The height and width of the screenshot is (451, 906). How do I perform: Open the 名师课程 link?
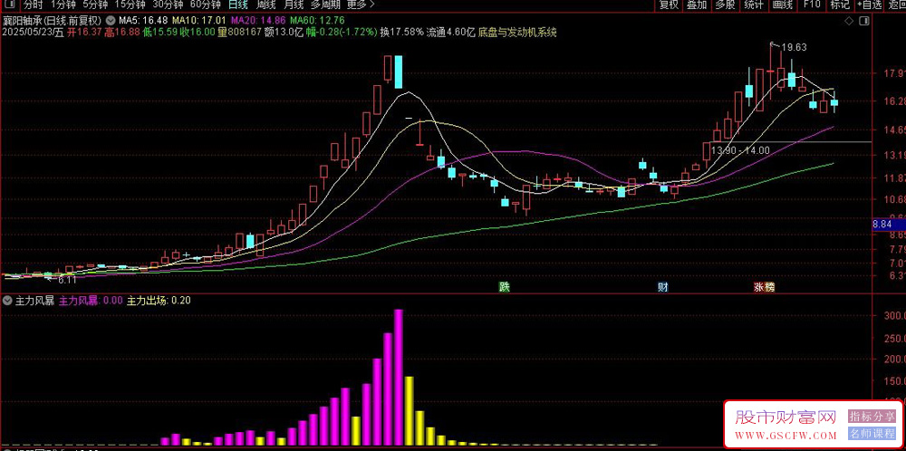[x=872, y=434]
